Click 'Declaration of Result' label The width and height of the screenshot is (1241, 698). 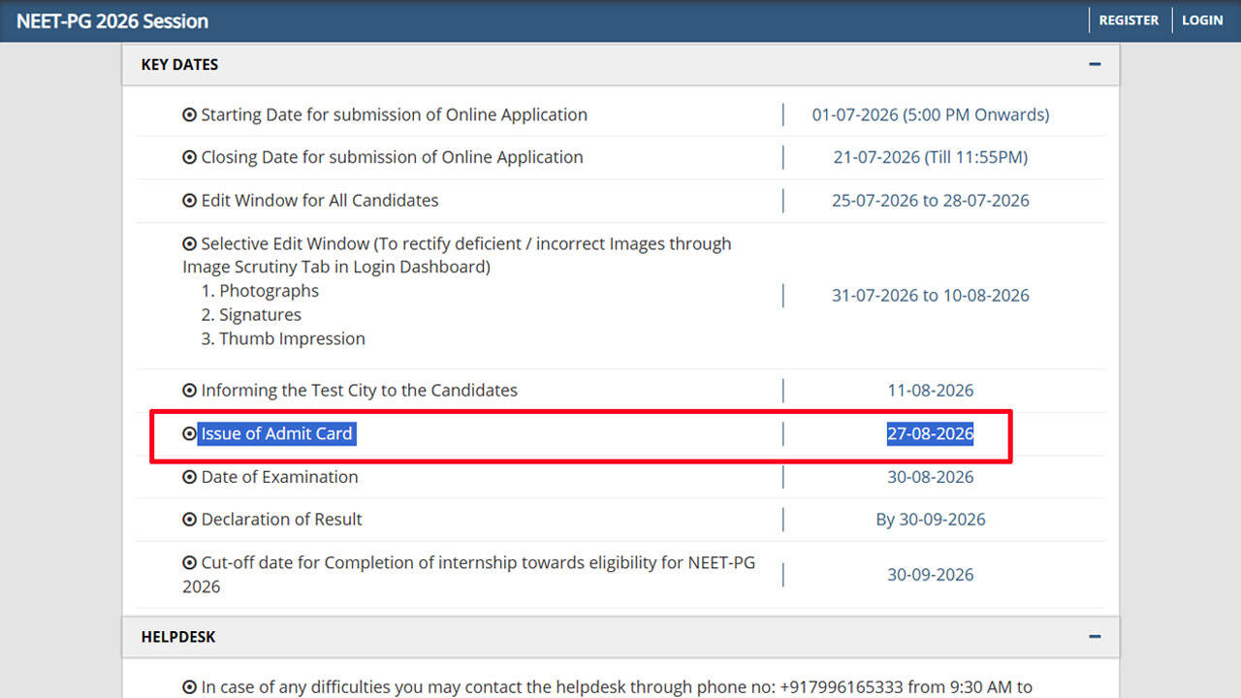point(281,519)
